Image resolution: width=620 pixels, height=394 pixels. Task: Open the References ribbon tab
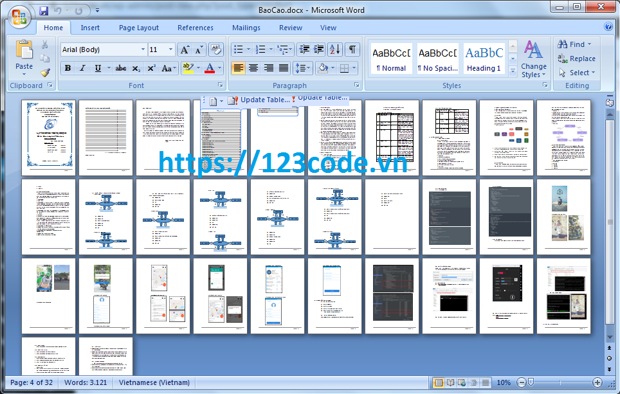coord(196,28)
